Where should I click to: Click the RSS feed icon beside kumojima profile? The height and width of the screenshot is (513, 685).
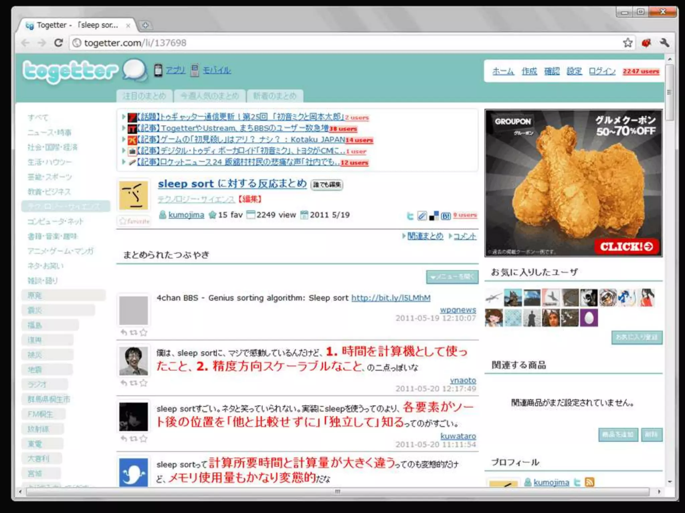coord(589,482)
